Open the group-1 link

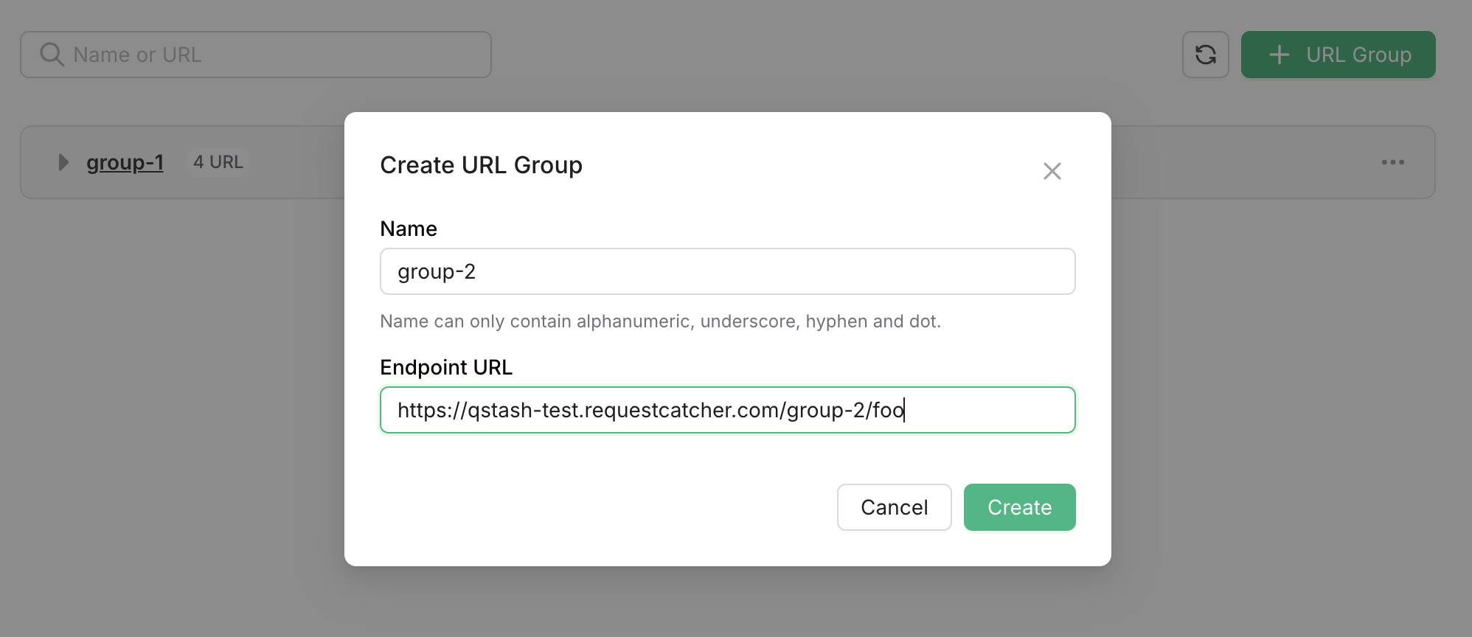(125, 162)
